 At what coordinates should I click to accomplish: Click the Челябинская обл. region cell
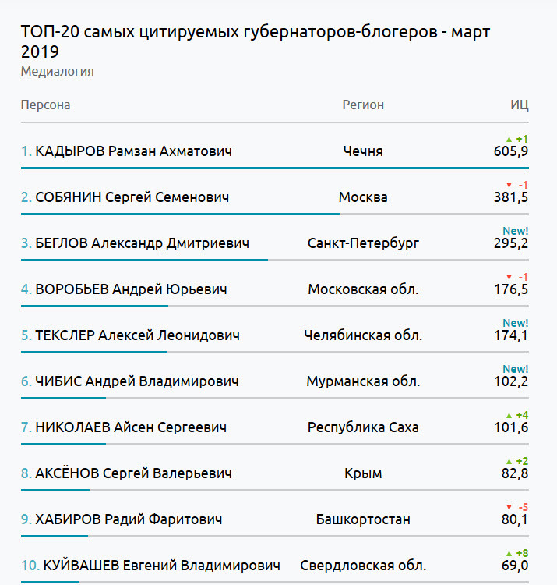point(363,335)
